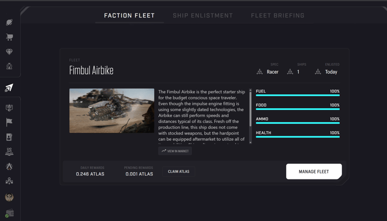The width and height of the screenshot is (387, 221).
Task: Click the Manage Fleet button
Action: point(314,172)
